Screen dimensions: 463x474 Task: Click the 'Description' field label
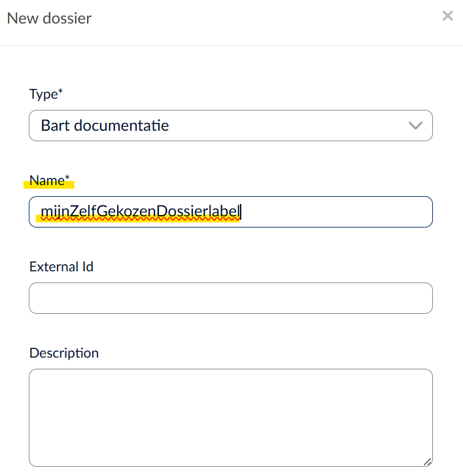click(64, 353)
